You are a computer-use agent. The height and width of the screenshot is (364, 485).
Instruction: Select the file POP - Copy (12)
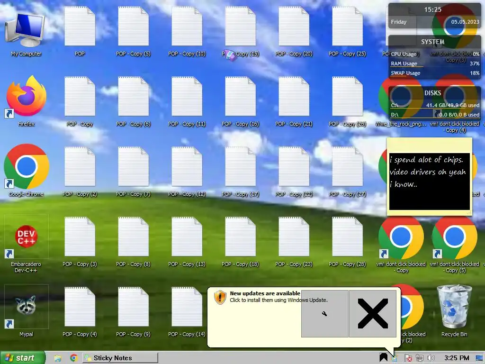(187, 172)
